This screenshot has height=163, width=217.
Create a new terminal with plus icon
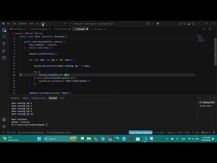(198, 98)
